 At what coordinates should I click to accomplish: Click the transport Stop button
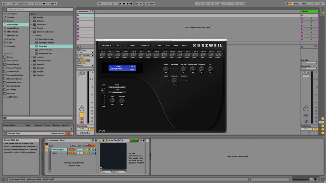pyautogui.click(x=124, y=4)
